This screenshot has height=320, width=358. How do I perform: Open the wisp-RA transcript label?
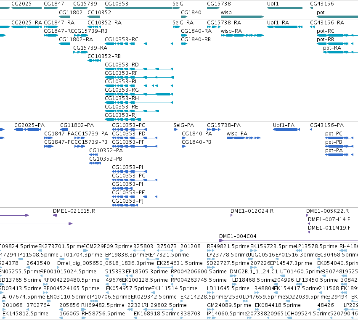231,31
